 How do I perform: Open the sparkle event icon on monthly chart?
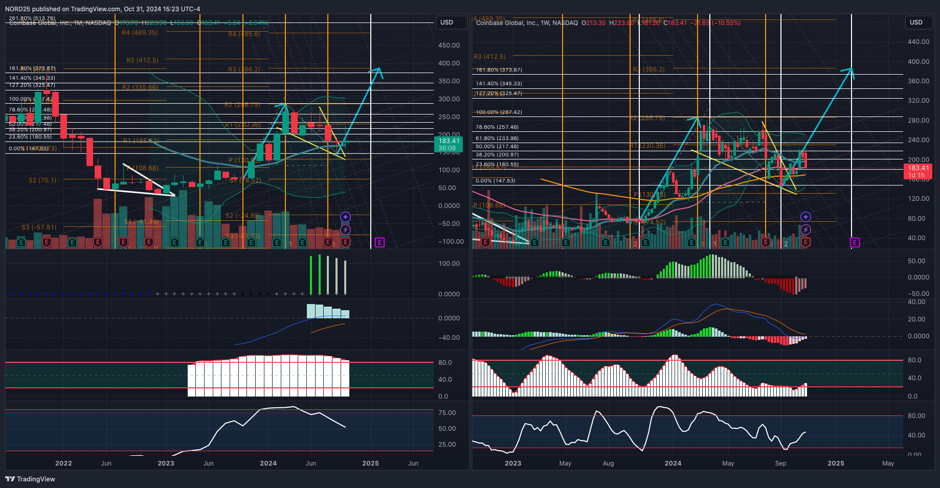point(346,217)
